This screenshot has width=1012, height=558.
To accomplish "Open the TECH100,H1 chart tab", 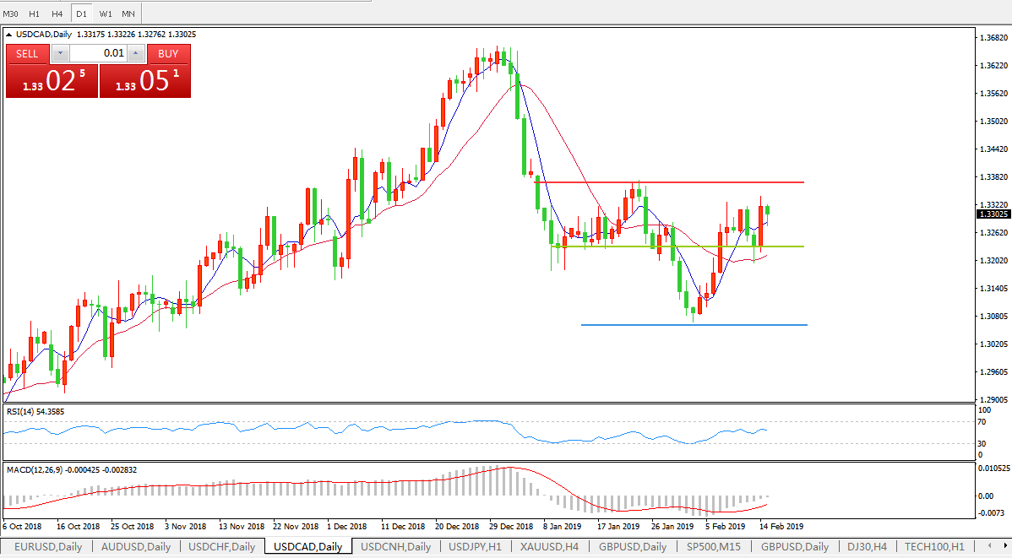I will point(933,546).
